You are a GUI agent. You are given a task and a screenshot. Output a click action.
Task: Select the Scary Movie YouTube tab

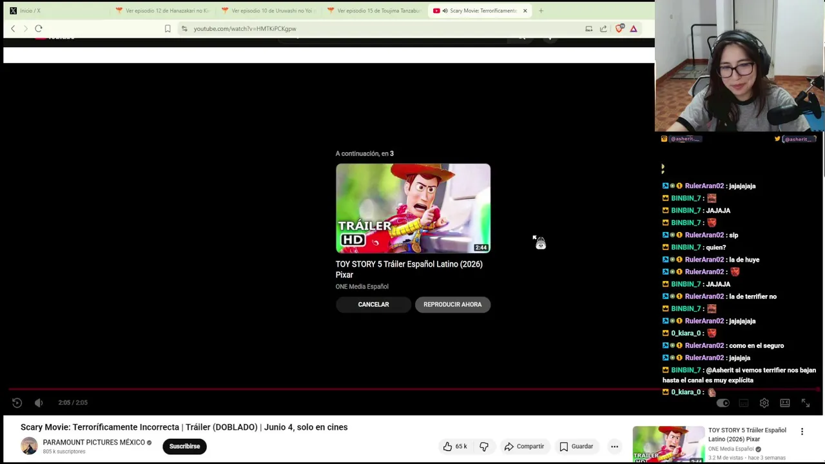pos(480,10)
